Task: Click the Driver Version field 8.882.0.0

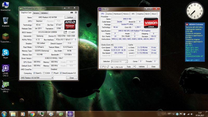Action: (x=54, y=58)
